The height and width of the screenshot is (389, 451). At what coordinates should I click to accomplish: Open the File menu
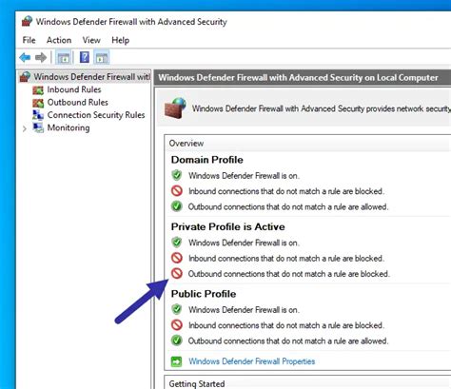pyautogui.click(x=29, y=40)
